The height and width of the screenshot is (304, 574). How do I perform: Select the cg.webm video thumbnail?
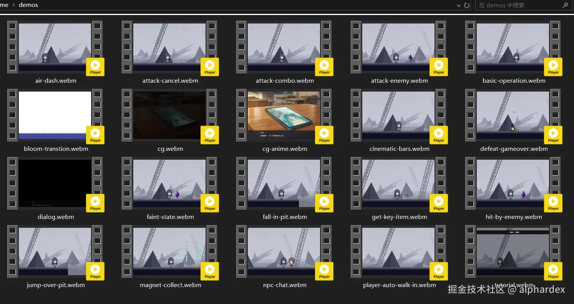tap(169, 115)
